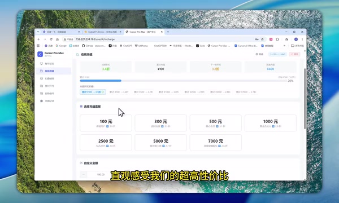Expand the tab search dropdown arrow
This screenshot has width=339, height=203.
point(38,32)
